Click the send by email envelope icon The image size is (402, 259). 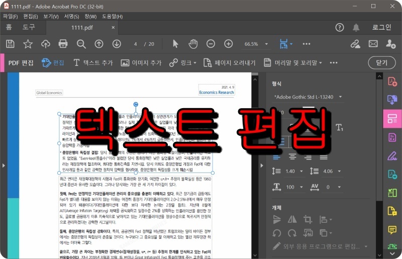[x=373, y=44]
